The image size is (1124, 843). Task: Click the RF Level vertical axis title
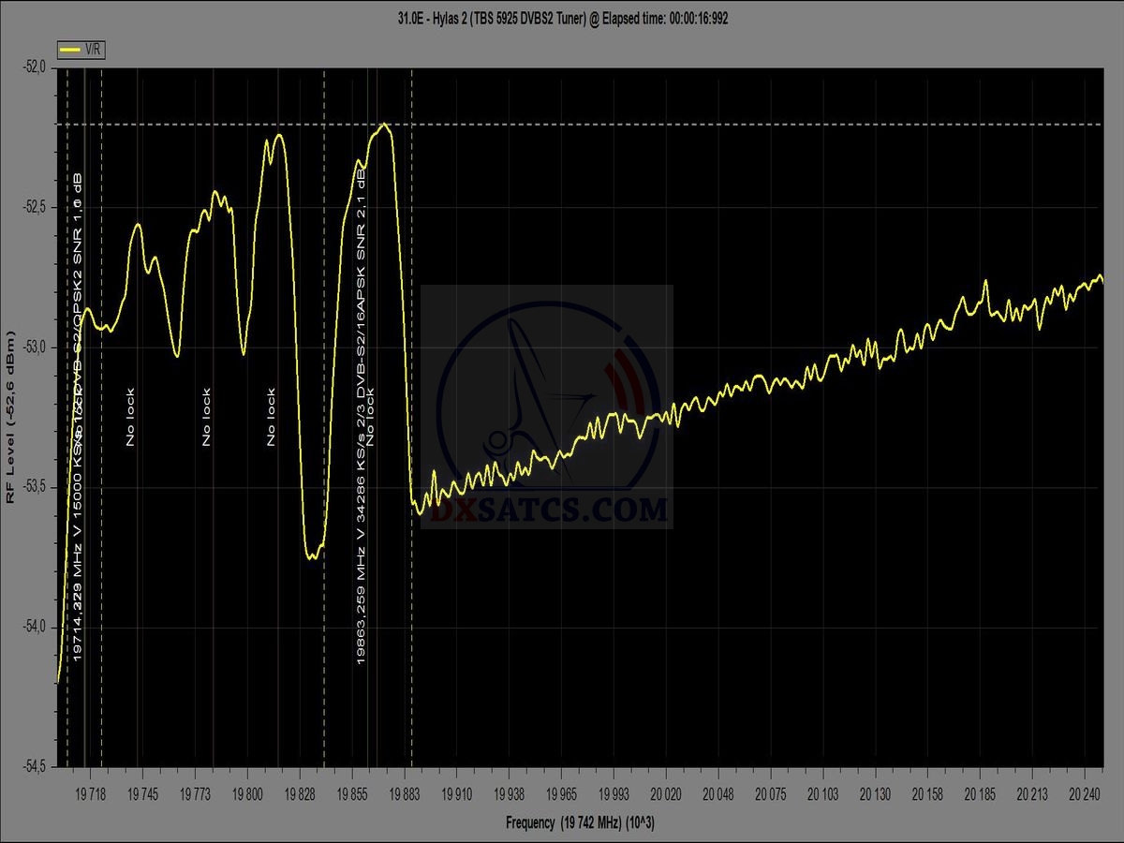coord(10,417)
